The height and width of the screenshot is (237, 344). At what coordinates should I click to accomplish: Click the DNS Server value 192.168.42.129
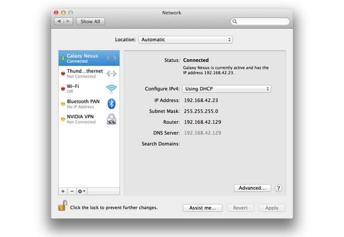tap(203, 133)
